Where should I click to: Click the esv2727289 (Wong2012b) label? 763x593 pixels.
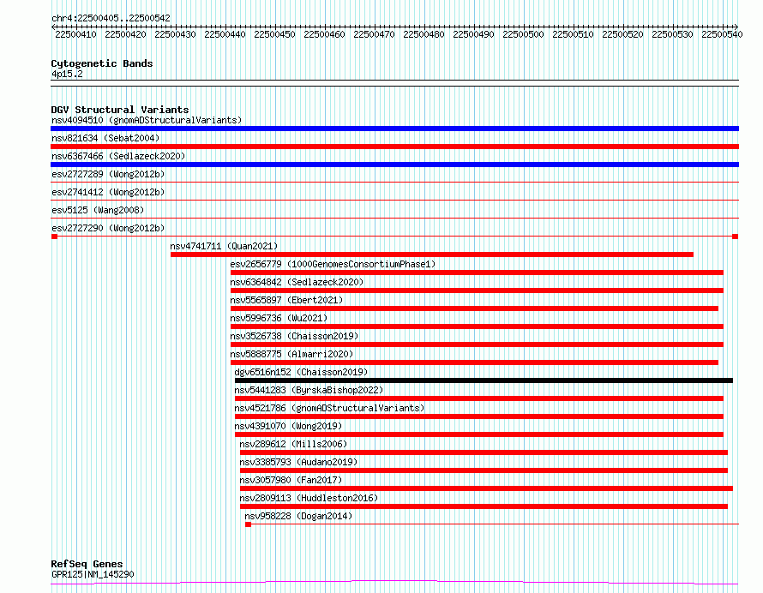click(108, 174)
